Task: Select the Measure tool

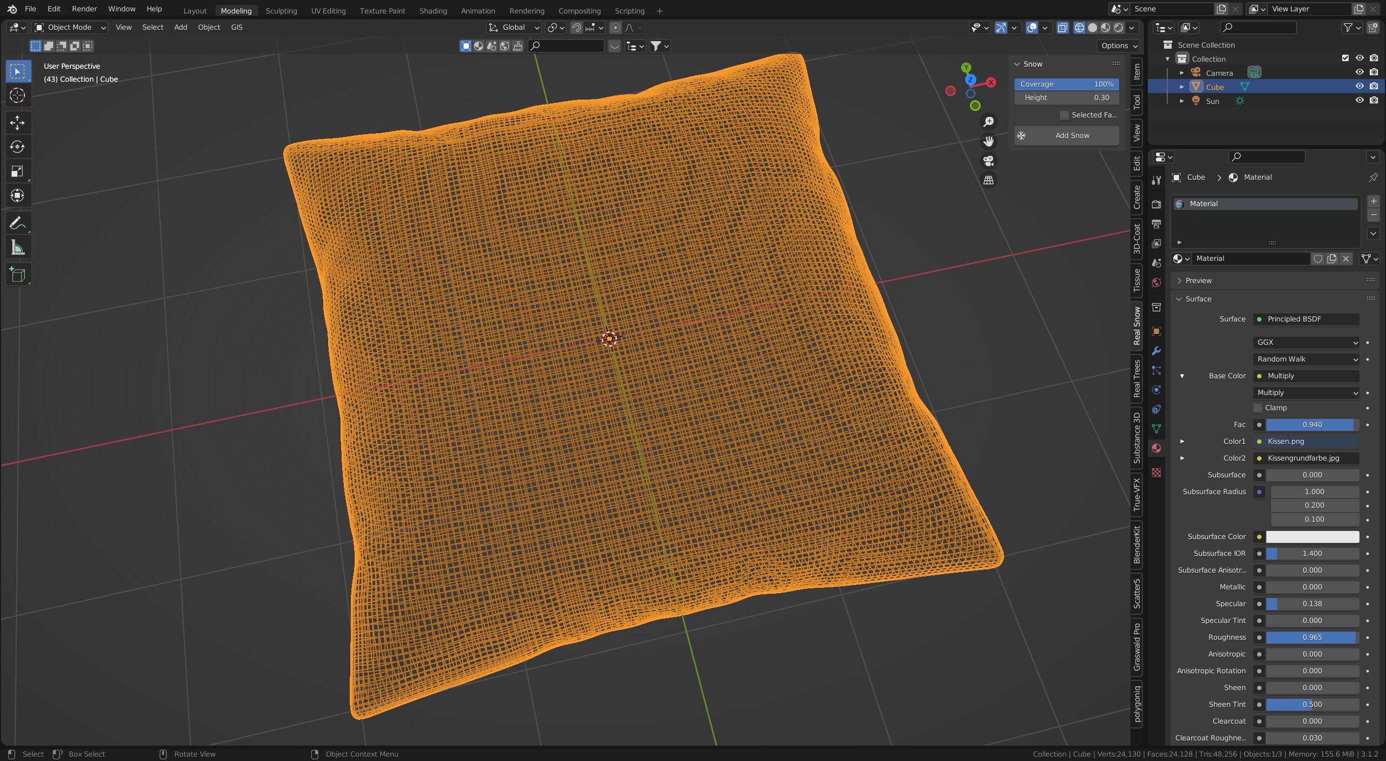Action: 17,248
